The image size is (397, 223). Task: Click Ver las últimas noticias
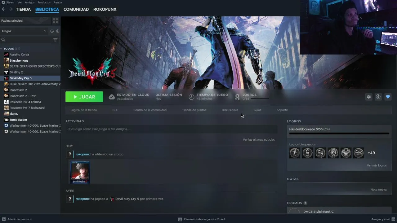point(259,140)
